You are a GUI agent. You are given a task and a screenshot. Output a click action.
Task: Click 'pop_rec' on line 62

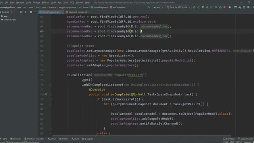139,17
